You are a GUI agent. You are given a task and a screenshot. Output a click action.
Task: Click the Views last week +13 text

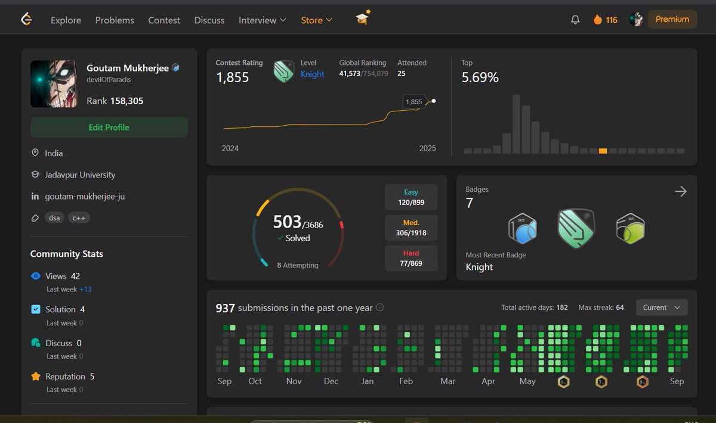[69, 289]
